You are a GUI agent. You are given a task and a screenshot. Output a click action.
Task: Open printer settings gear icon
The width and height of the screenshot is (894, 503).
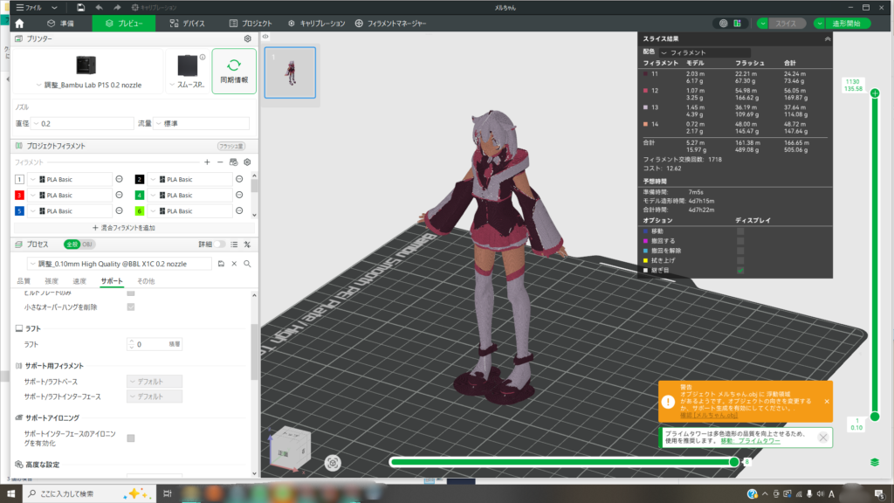(x=247, y=38)
